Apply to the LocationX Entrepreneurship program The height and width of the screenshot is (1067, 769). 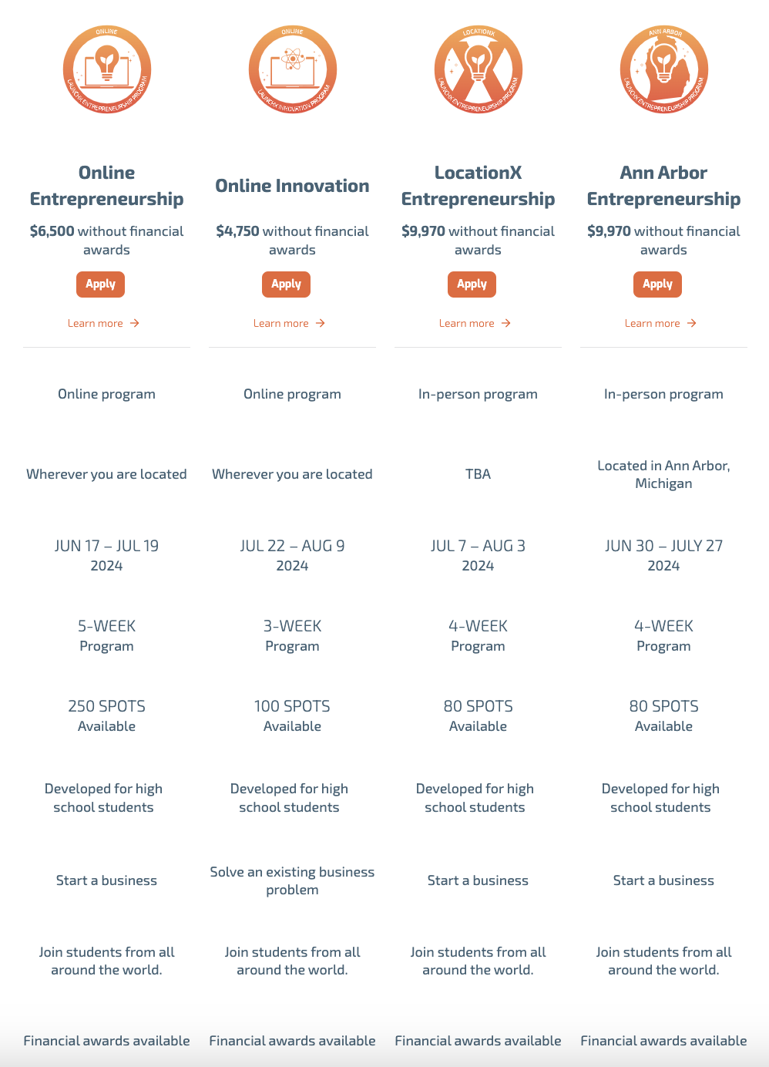[472, 284]
